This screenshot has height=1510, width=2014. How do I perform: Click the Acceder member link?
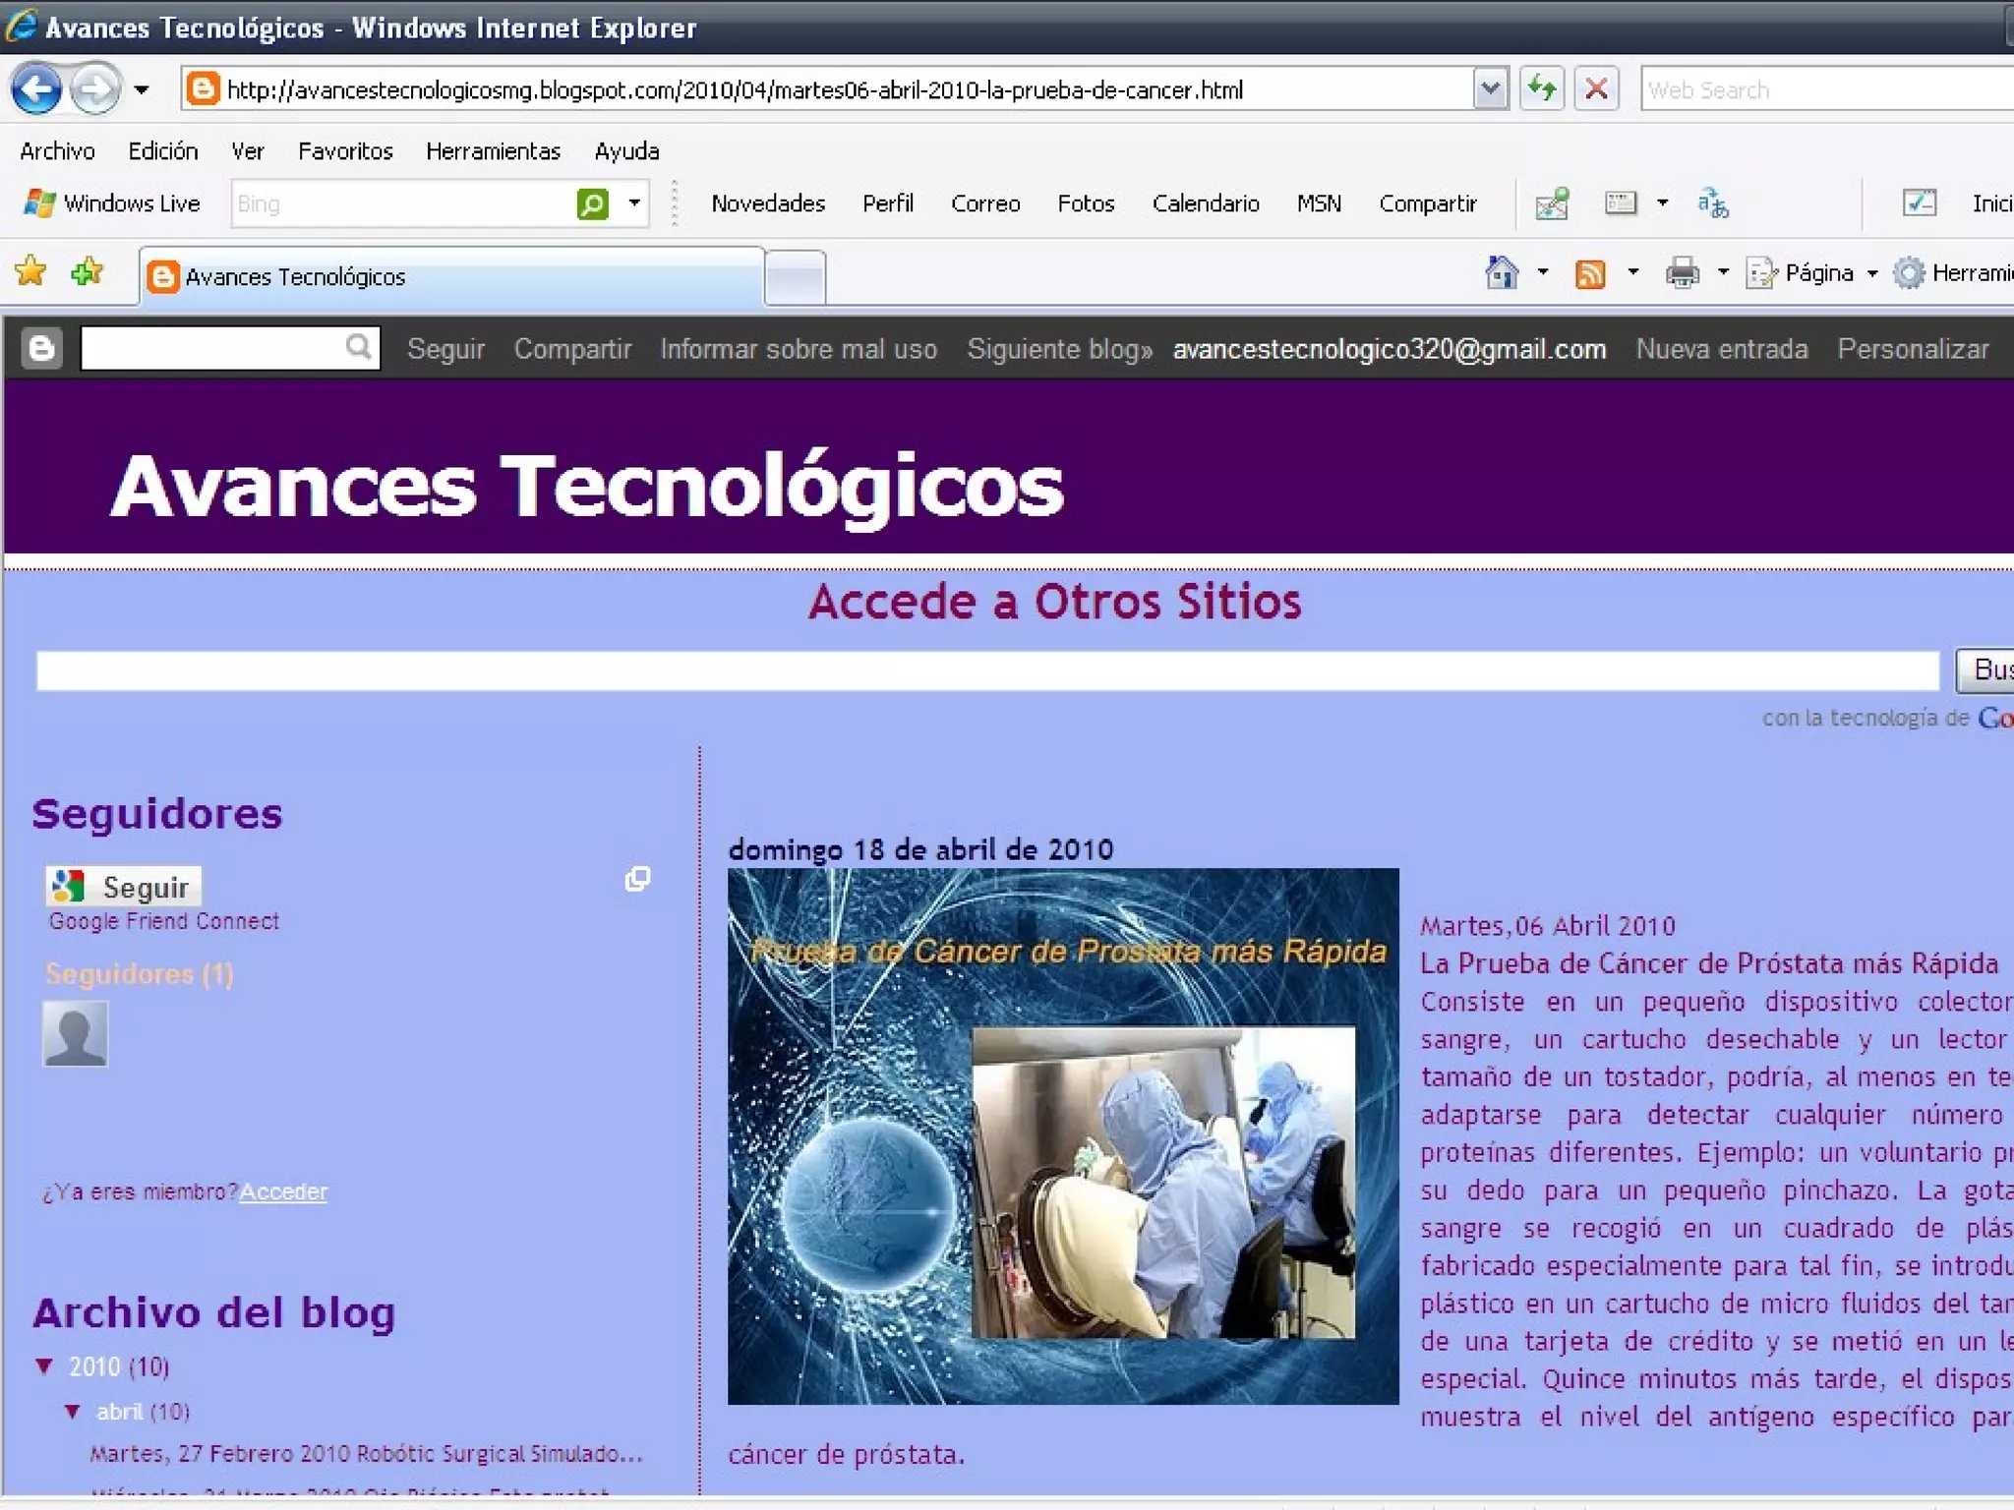point(283,1191)
